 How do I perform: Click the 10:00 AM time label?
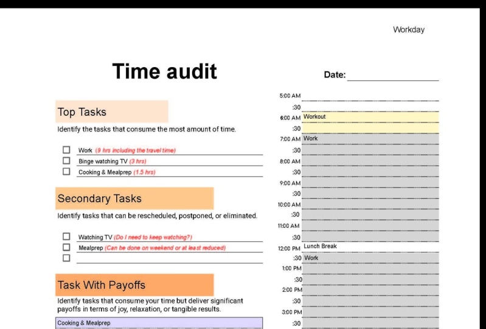tap(289, 205)
